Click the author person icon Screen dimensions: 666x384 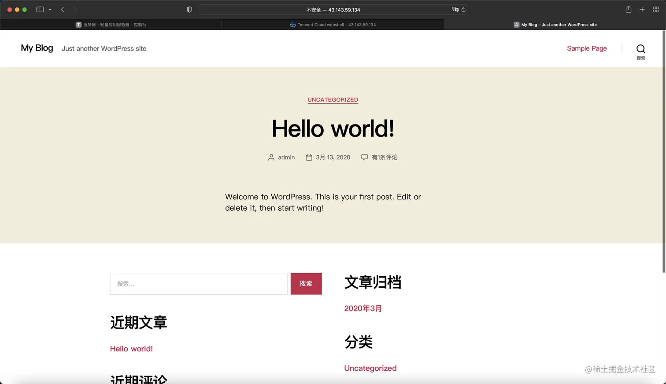(x=271, y=157)
